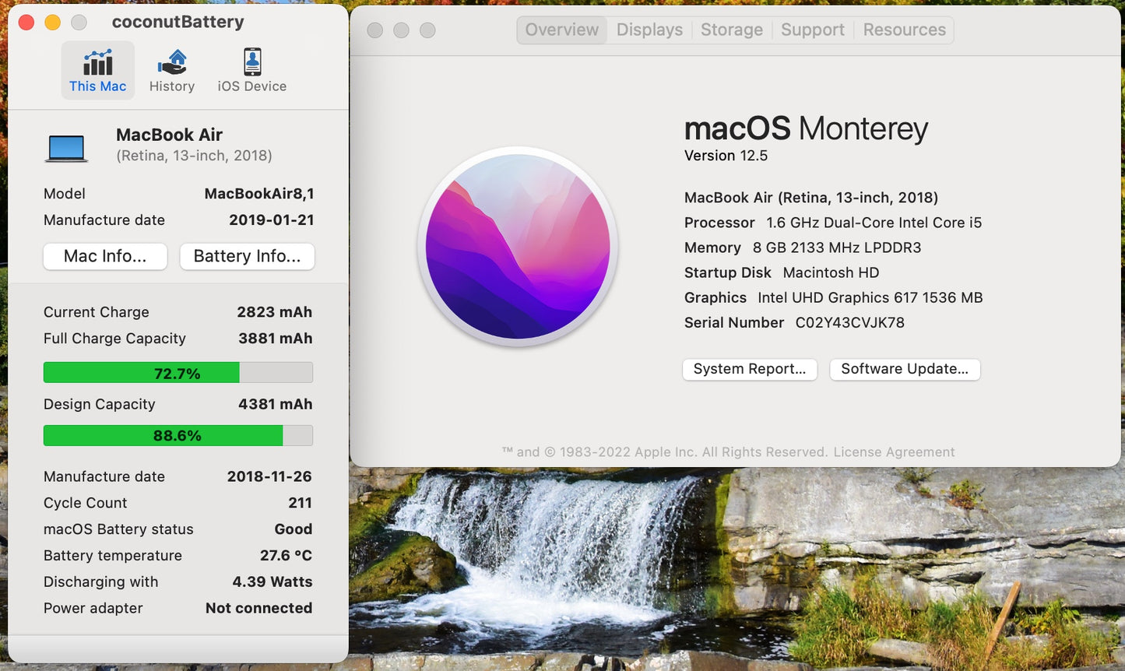This screenshot has width=1125, height=671.
Task: Click the 88.6% design capacity bar
Action: point(178,436)
